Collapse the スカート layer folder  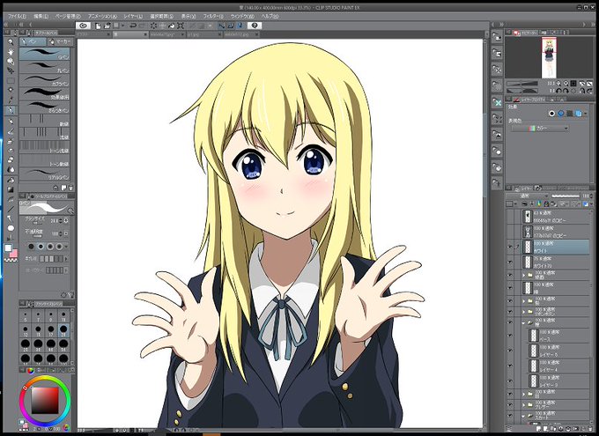(524, 416)
